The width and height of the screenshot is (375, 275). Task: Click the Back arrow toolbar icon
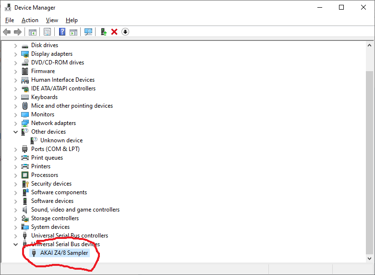coord(7,32)
